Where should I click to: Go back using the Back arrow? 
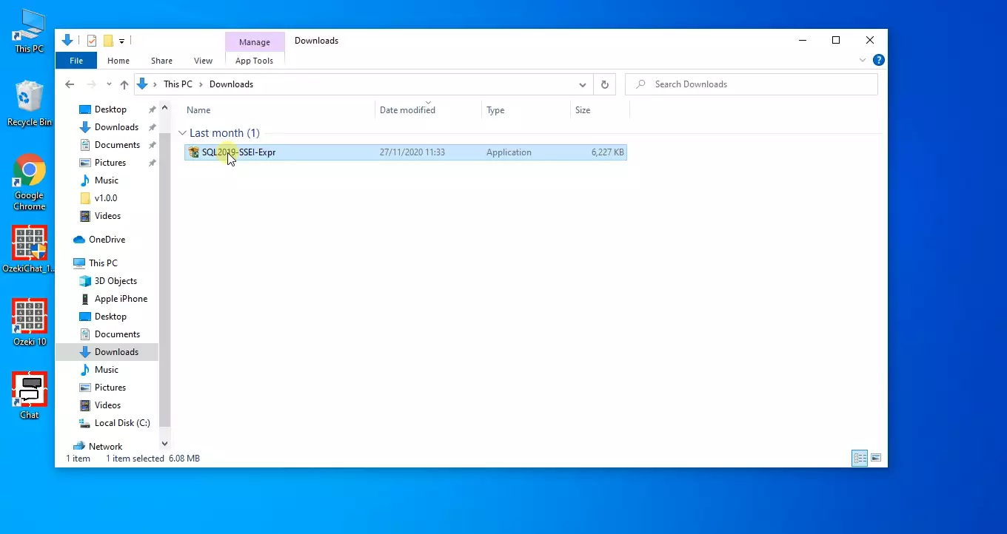(x=70, y=84)
